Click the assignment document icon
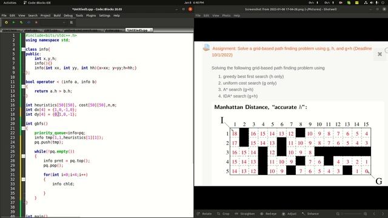Image resolution: width=388 pixels, height=218 pixels. click(x=206, y=47)
